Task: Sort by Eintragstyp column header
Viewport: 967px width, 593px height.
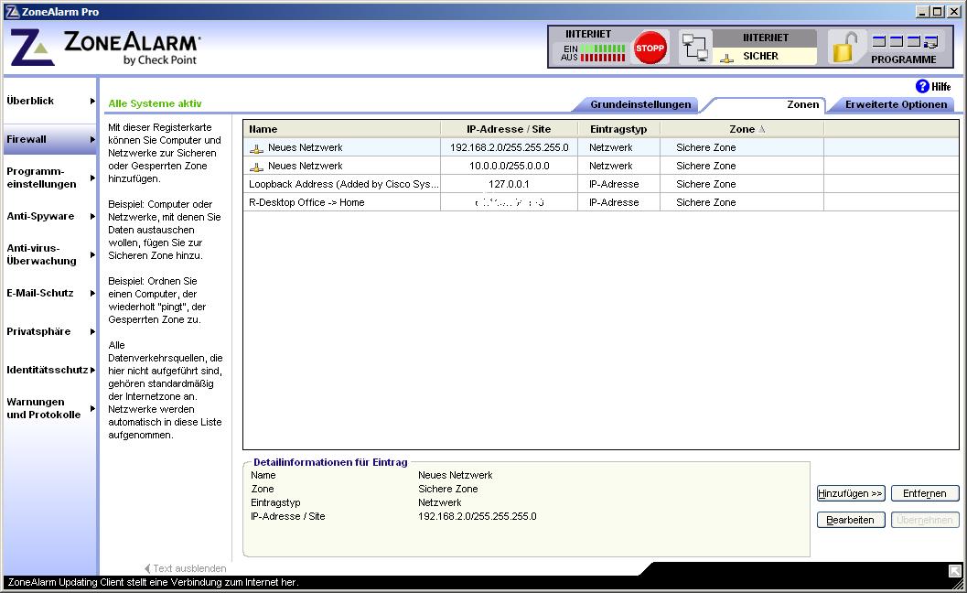Action: pos(618,129)
